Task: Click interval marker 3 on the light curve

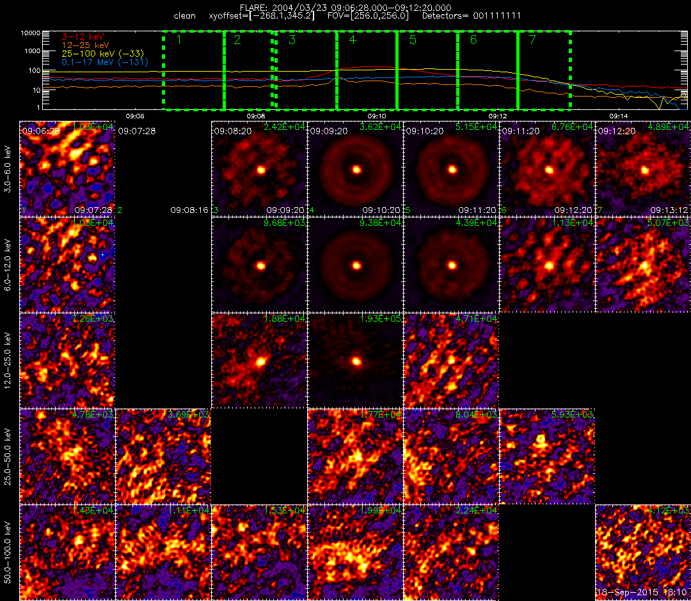Action: click(x=292, y=40)
